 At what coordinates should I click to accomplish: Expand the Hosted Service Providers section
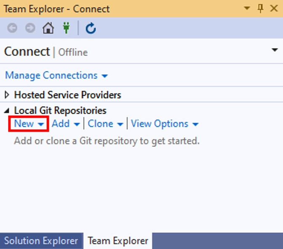[x=7, y=95]
